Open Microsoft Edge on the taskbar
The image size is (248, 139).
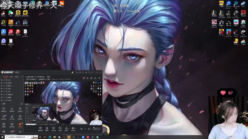click(x=50, y=137)
